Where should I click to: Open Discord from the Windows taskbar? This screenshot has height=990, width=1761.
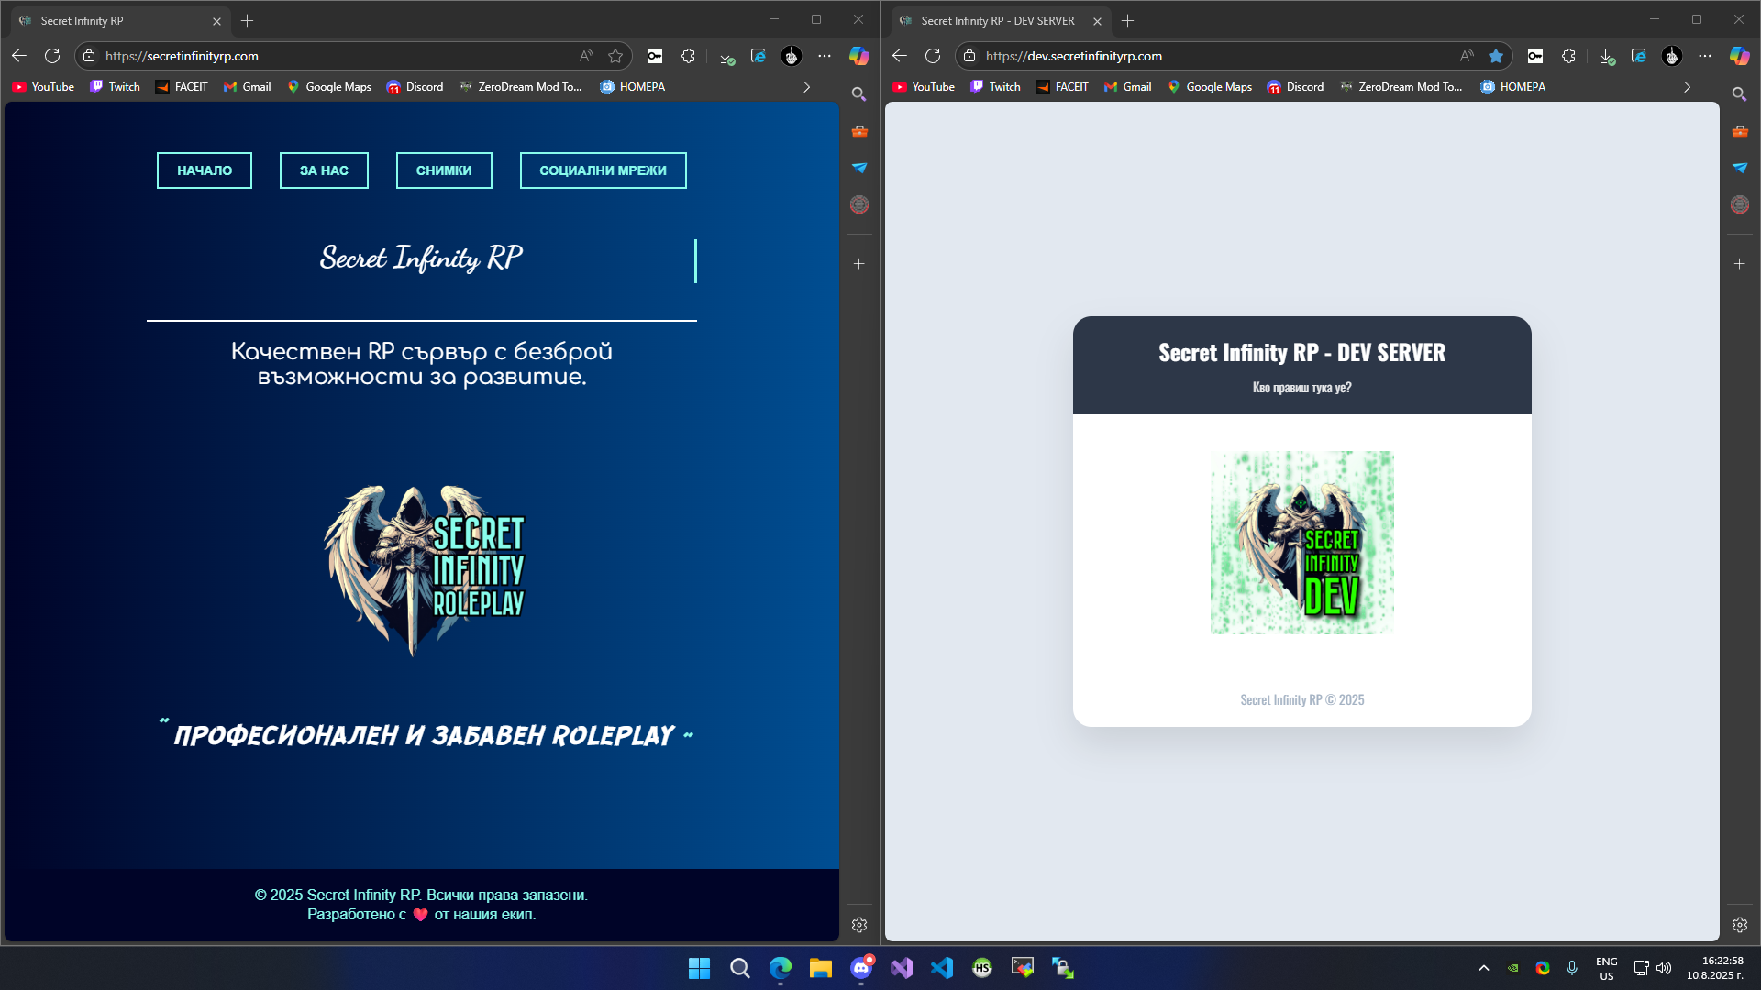860,967
